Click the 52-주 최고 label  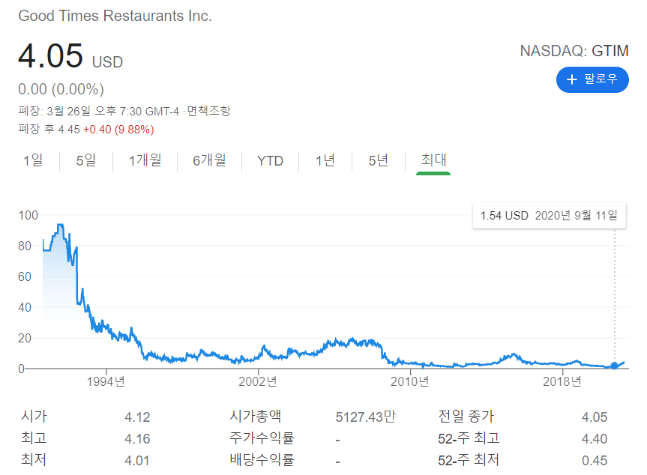(469, 438)
